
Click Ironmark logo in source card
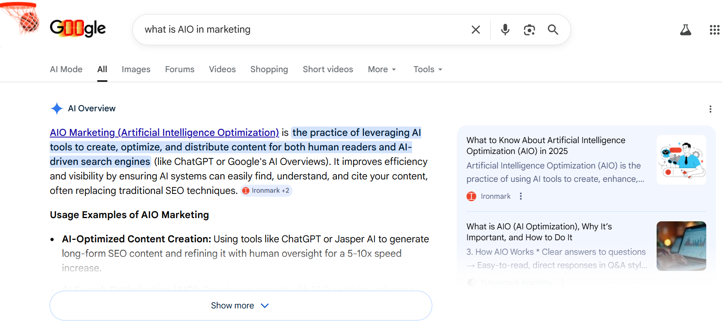(471, 196)
